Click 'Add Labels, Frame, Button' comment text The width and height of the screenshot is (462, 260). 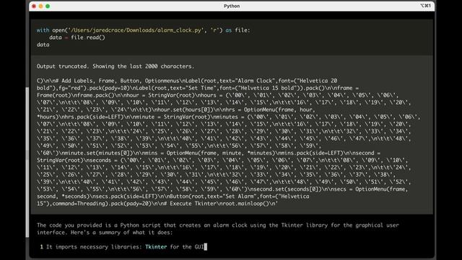tap(100, 81)
